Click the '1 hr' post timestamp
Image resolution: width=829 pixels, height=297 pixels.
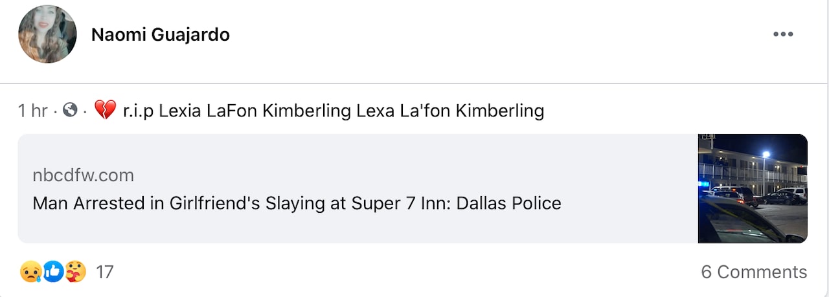pos(32,111)
